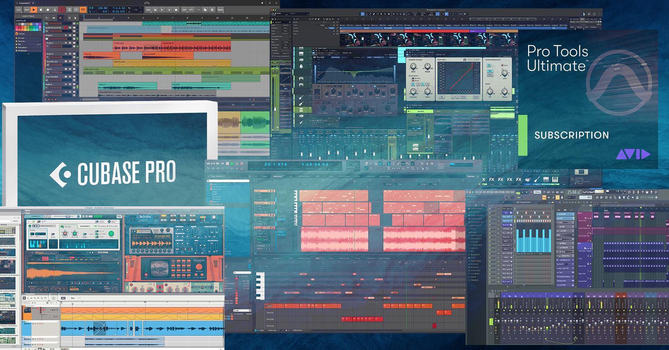Click the 1:00:34:03 time counter
This screenshot has width=669, height=350.
point(315,164)
